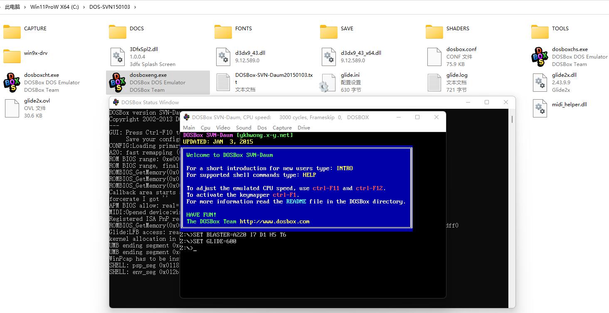Select the midi_helper.dll gear icon
This screenshot has height=313, width=609.
pyautogui.click(x=539, y=108)
